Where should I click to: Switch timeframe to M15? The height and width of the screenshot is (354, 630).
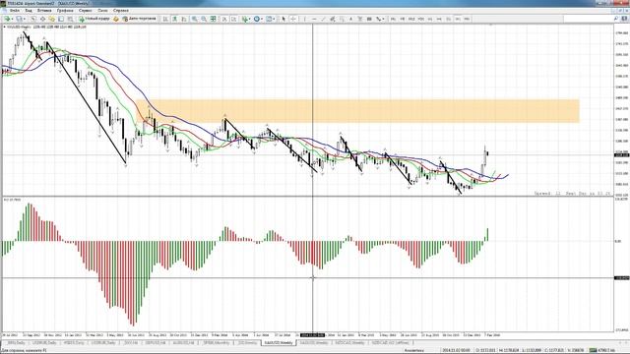411,19
